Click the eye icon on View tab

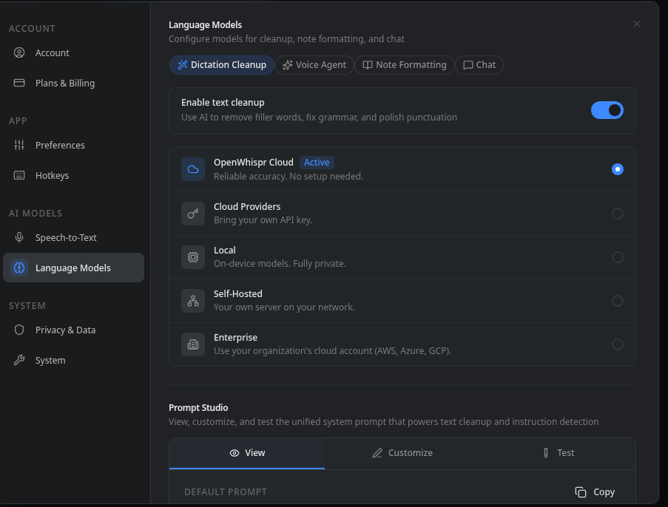pos(235,453)
